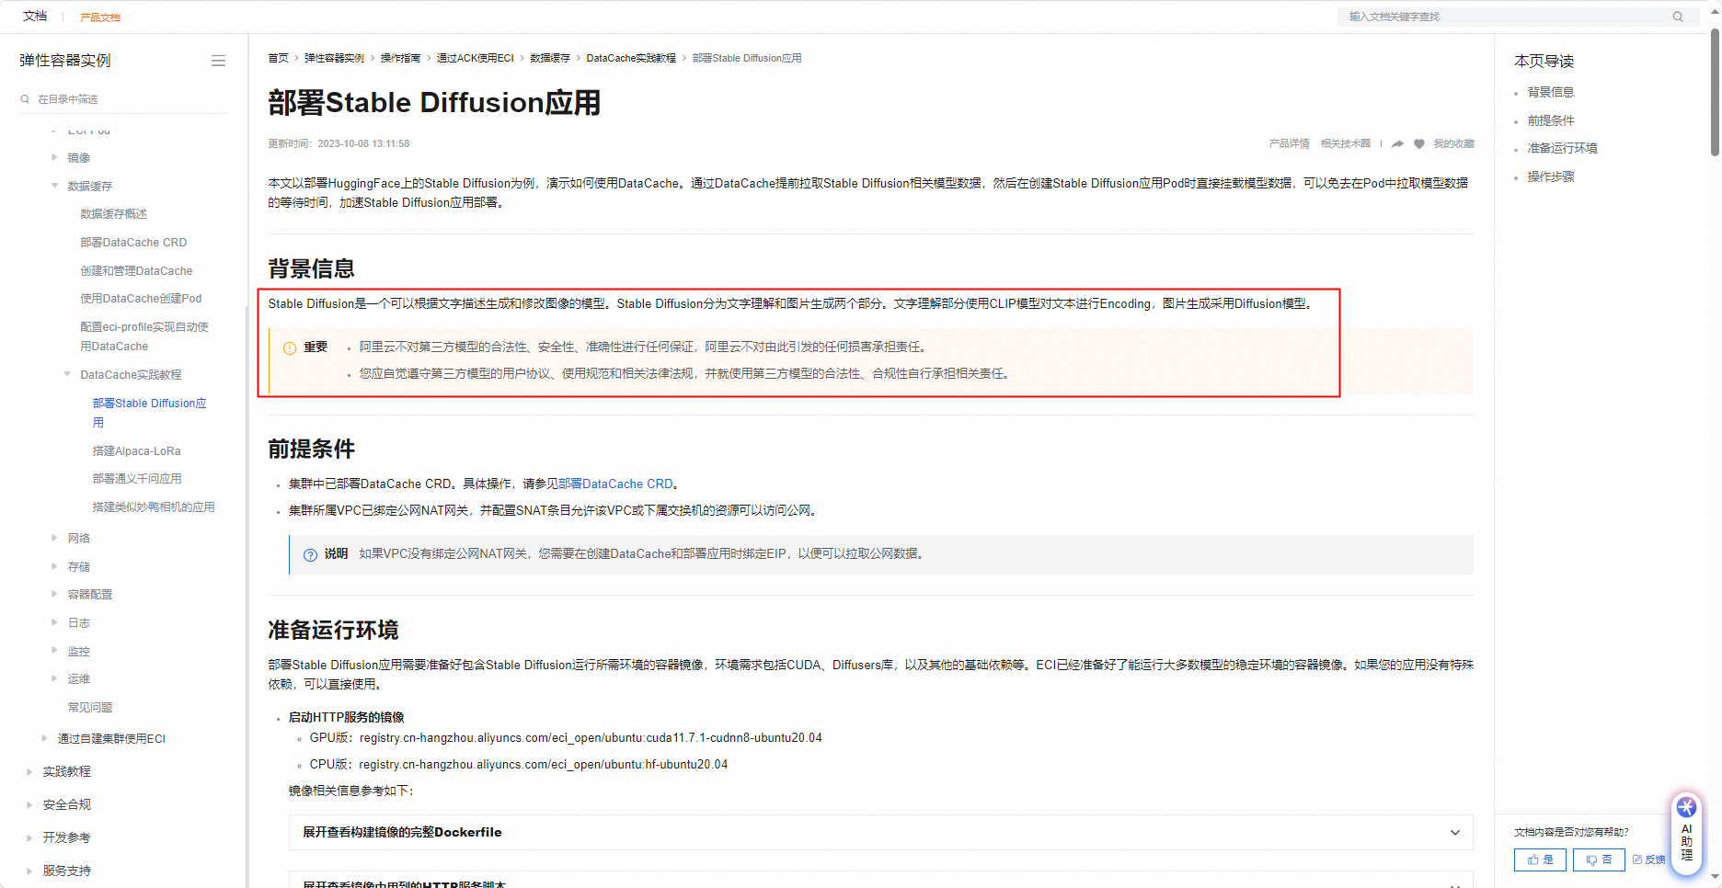Open 数据缓存 breadcrumb link
This screenshot has height=888, width=1722.
tap(550, 58)
